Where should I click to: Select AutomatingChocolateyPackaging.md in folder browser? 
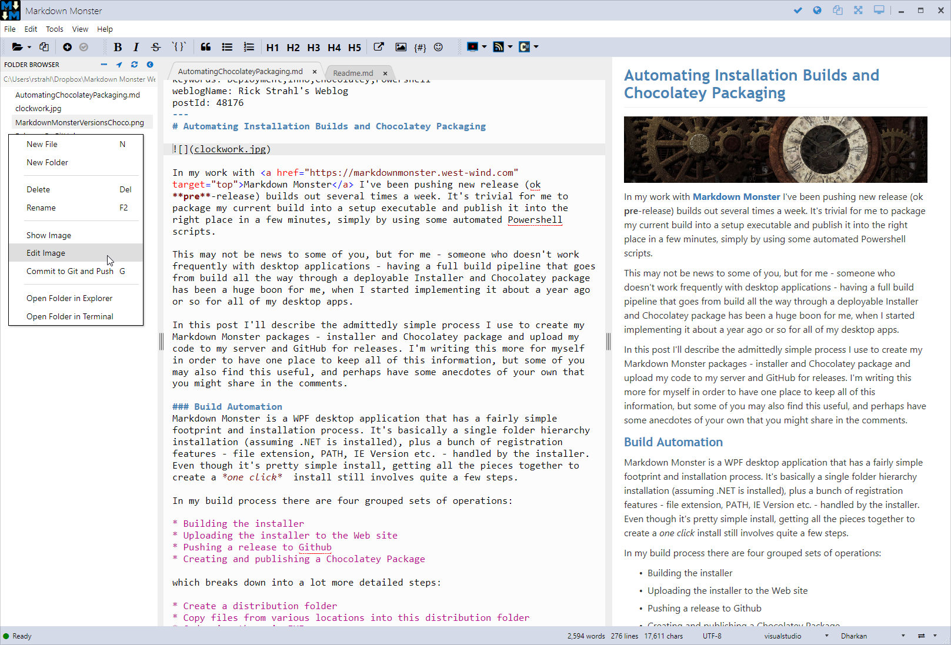[78, 95]
